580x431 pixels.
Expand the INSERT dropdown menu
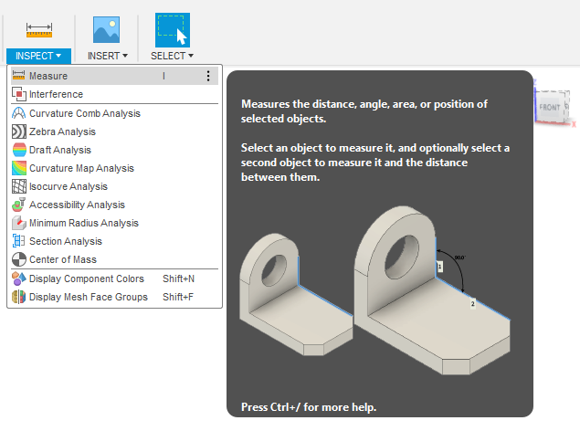107,56
